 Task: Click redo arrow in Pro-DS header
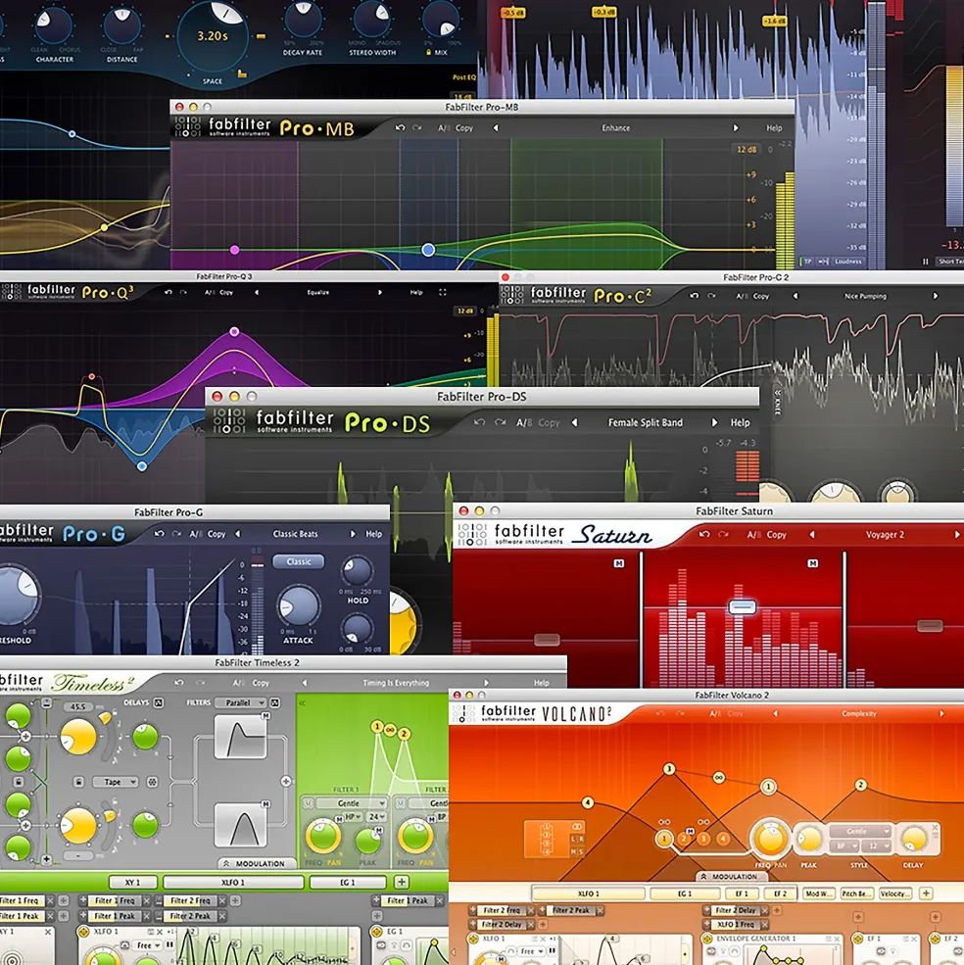point(500,422)
